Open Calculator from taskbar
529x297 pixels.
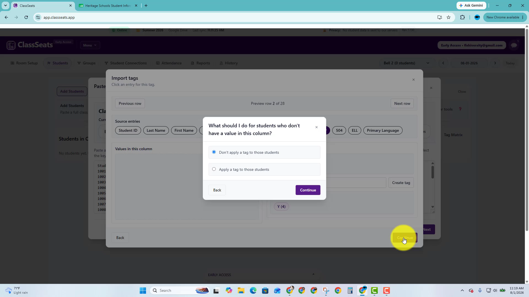[x=350, y=290]
